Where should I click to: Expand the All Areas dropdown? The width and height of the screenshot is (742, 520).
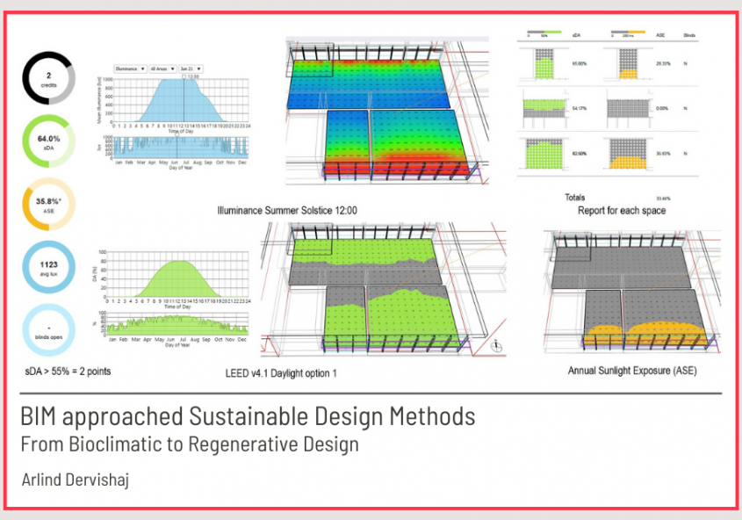[162, 68]
